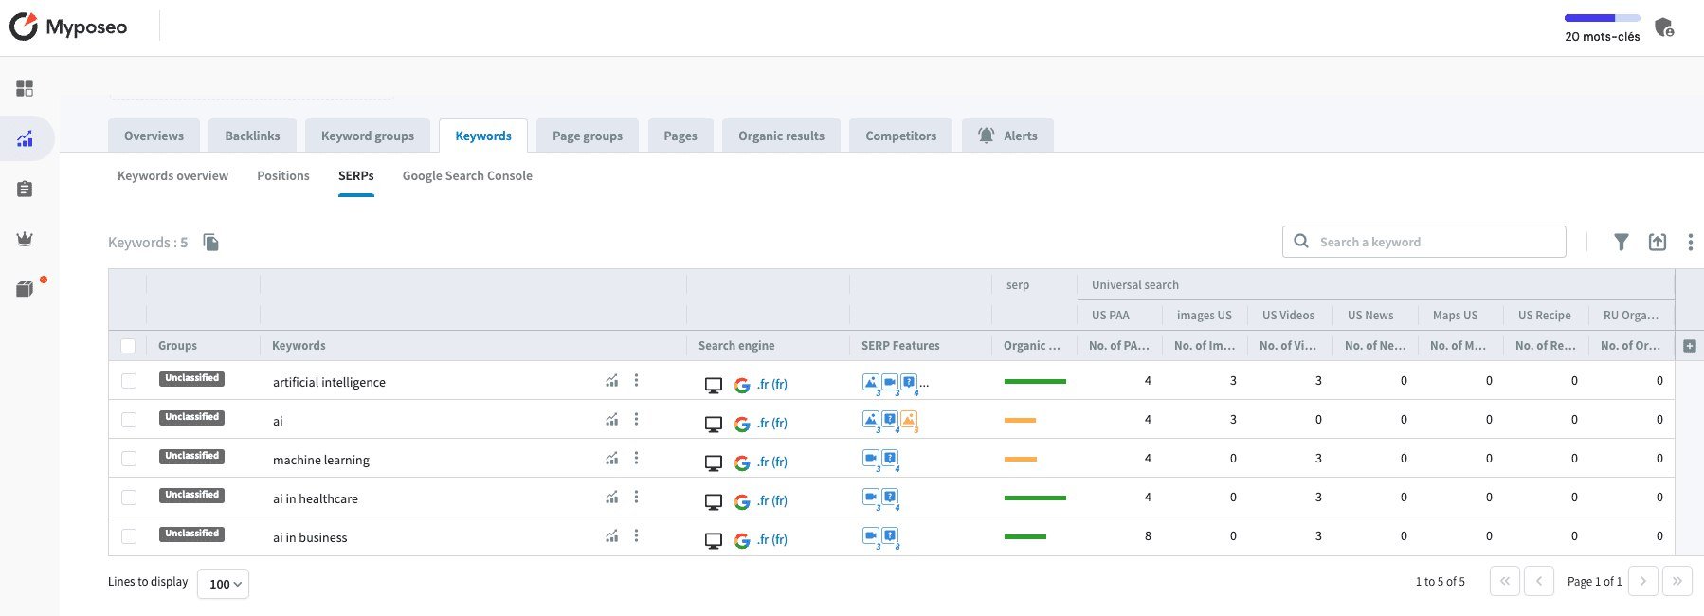
Task: Click the Unclassified tag on ai in business row
Action: (192, 534)
